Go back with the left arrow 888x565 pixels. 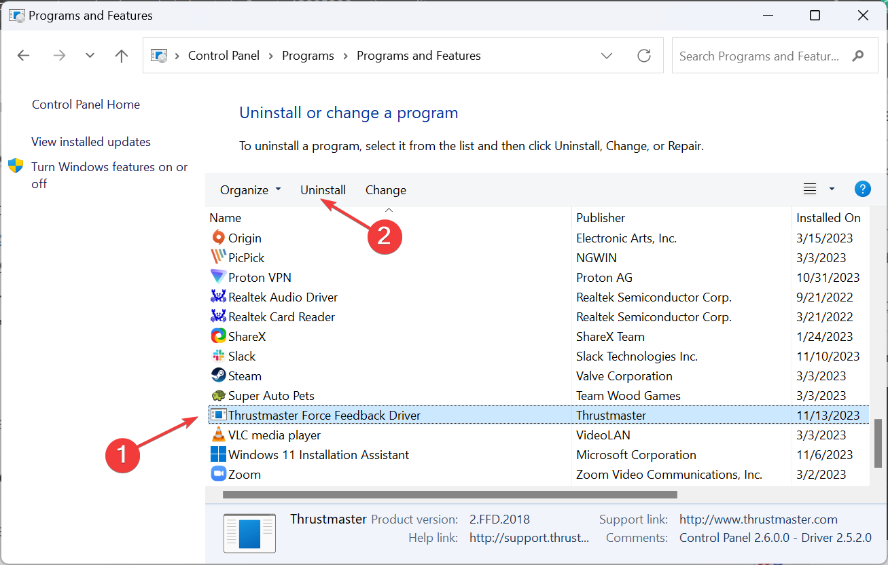[24, 56]
